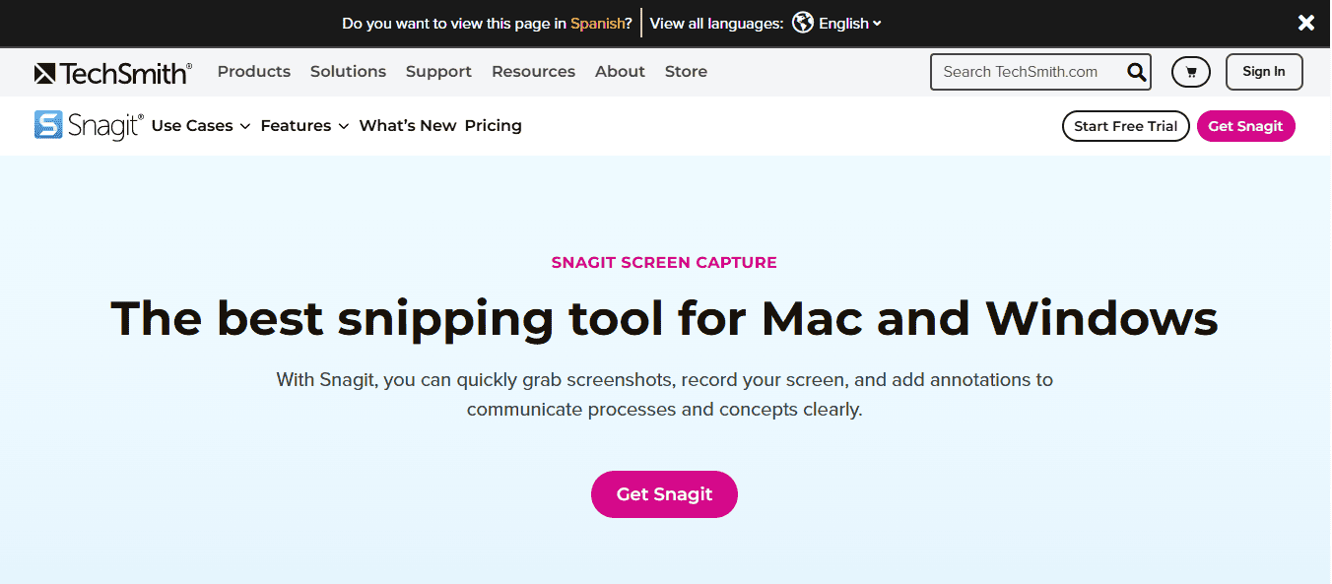Click the globe language icon
The height and width of the screenshot is (584, 1332).
[803, 23]
